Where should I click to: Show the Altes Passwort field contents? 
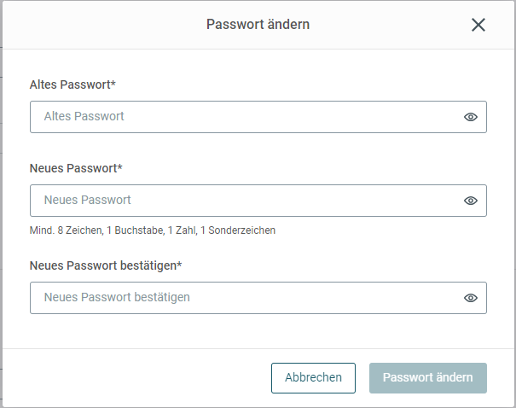coord(471,117)
